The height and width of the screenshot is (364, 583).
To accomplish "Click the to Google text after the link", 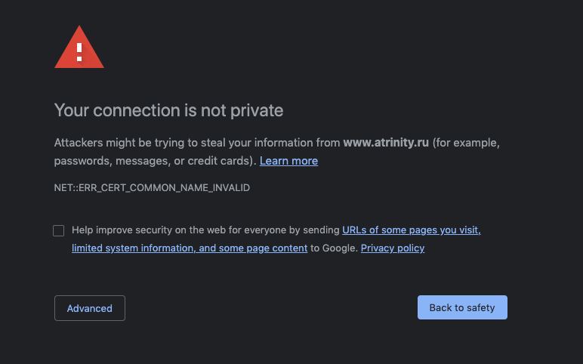I will (334, 248).
